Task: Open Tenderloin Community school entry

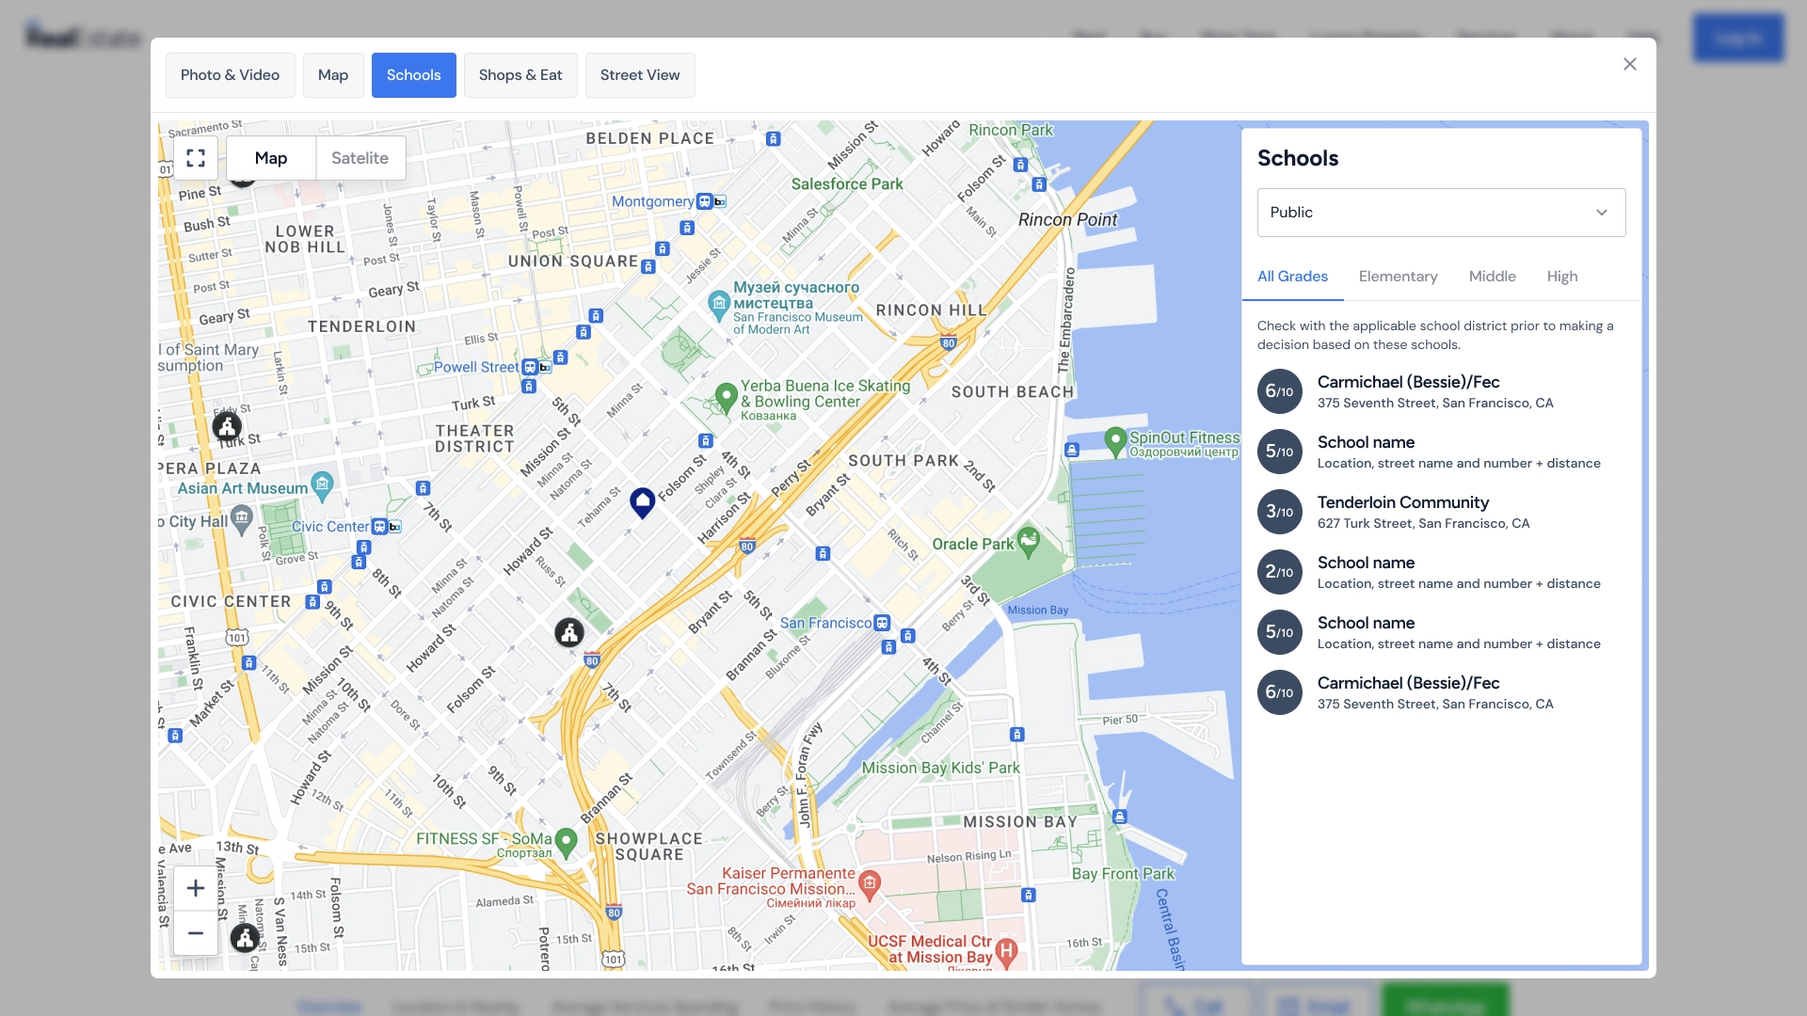Action: pos(1442,512)
